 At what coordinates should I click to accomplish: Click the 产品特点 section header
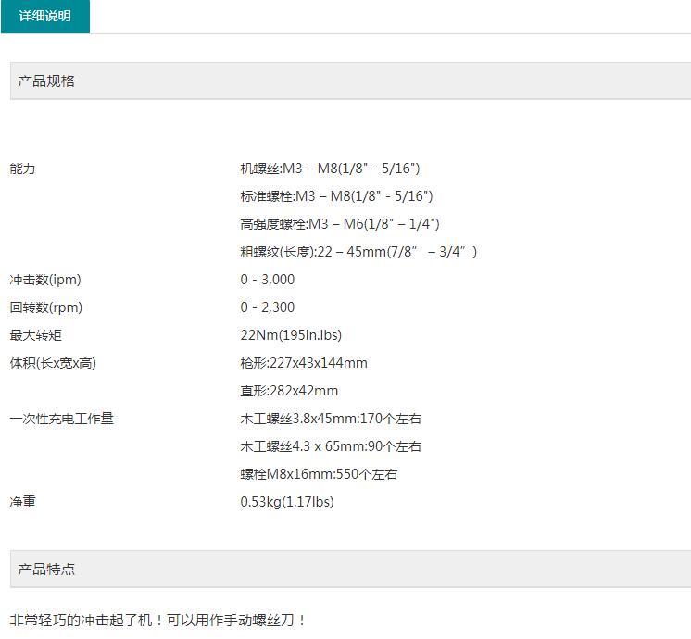pyautogui.click(x=46, y=570)
